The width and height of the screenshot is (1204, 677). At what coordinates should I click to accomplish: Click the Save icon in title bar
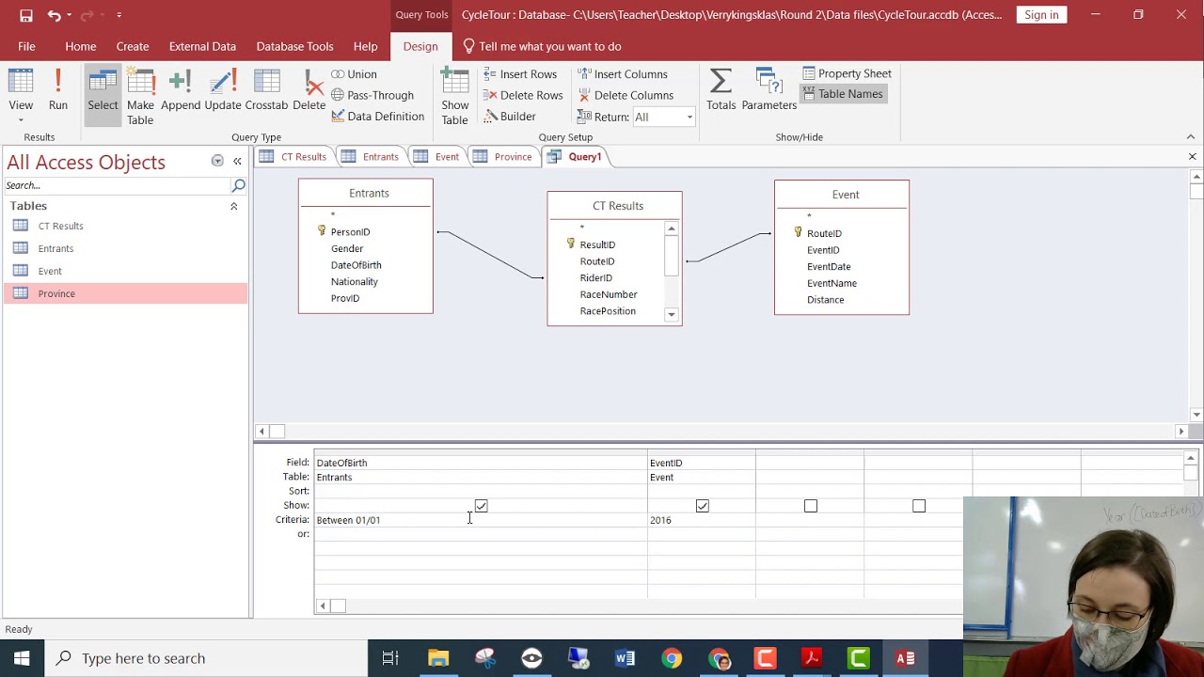[26, 15]
